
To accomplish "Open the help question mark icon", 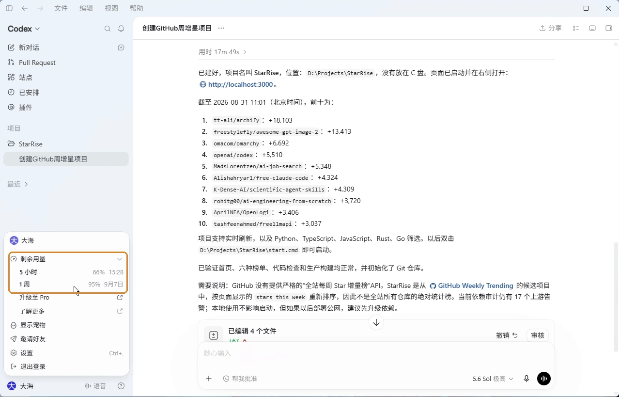I will (x=121, y=386).
